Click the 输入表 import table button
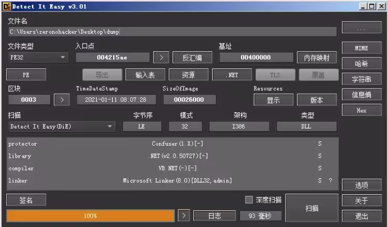The image size is (388, 227). click(x=145, y=75)
